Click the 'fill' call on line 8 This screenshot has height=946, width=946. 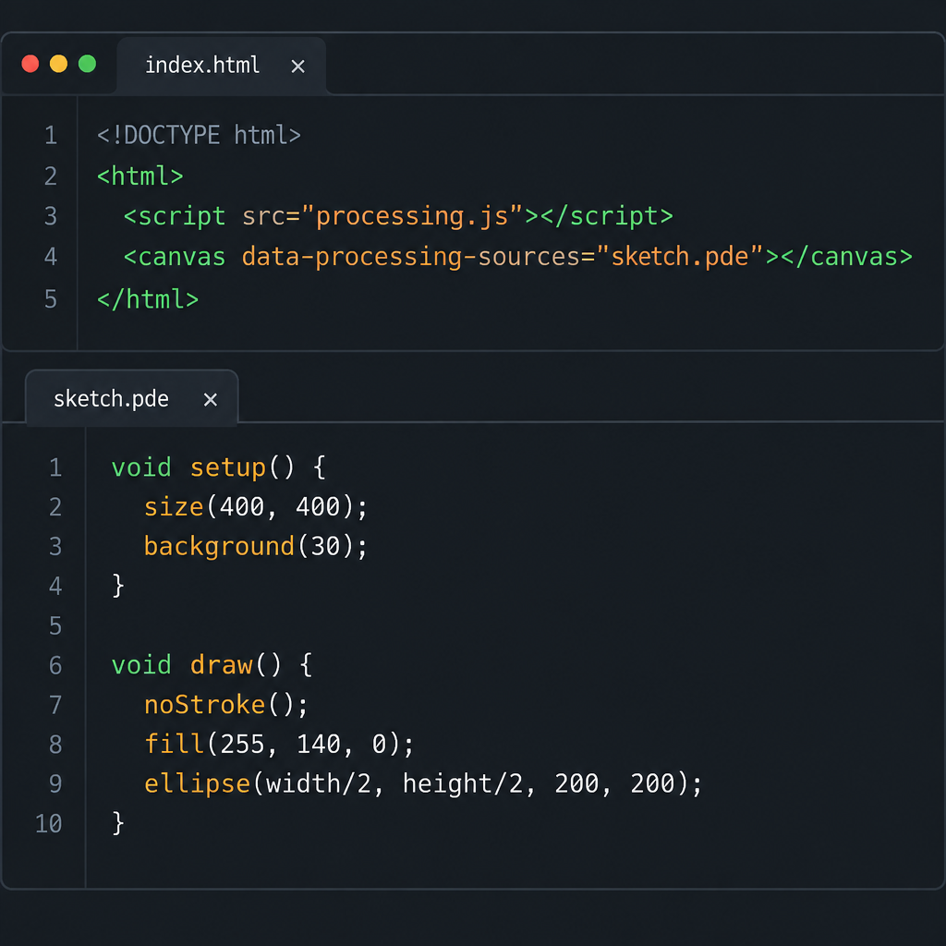(174, 744)
